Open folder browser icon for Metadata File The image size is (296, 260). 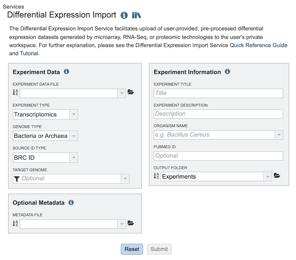tap(131, 223)
